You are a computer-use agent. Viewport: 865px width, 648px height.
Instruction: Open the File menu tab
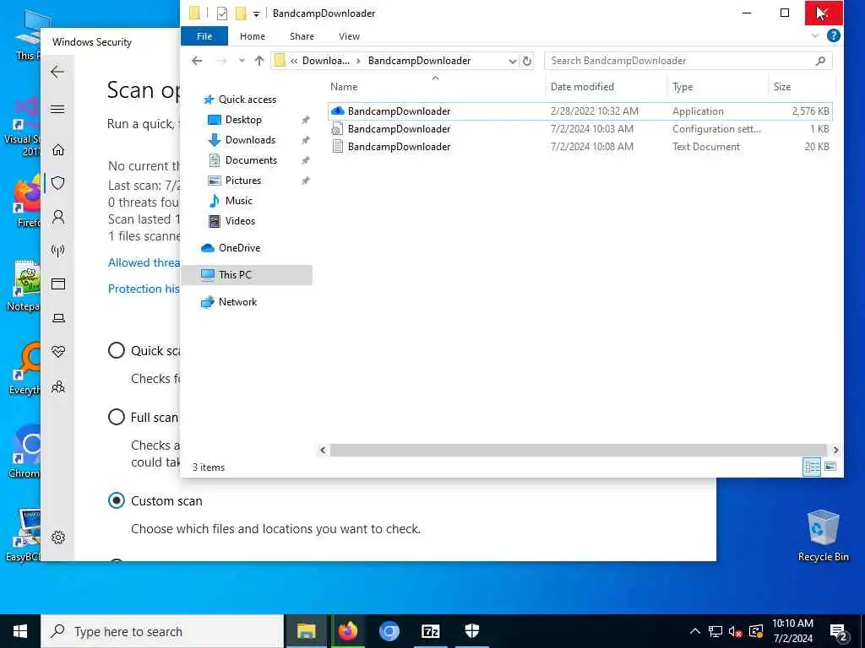pyautogui.click(x=204, y=36)
